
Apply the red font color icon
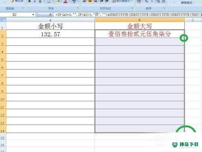pos(65,1)
